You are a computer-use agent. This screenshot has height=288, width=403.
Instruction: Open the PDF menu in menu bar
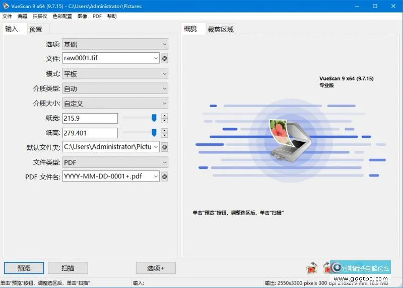(x=97, y=16)
